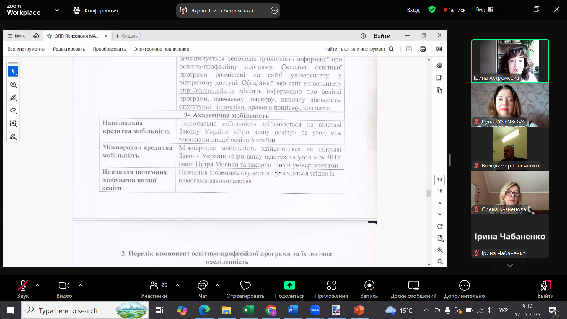
Task: Expand video options arrow
Action: click(x=81, y=285)
